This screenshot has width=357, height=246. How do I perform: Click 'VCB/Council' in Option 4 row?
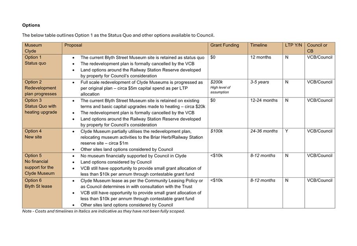point(320,131)
